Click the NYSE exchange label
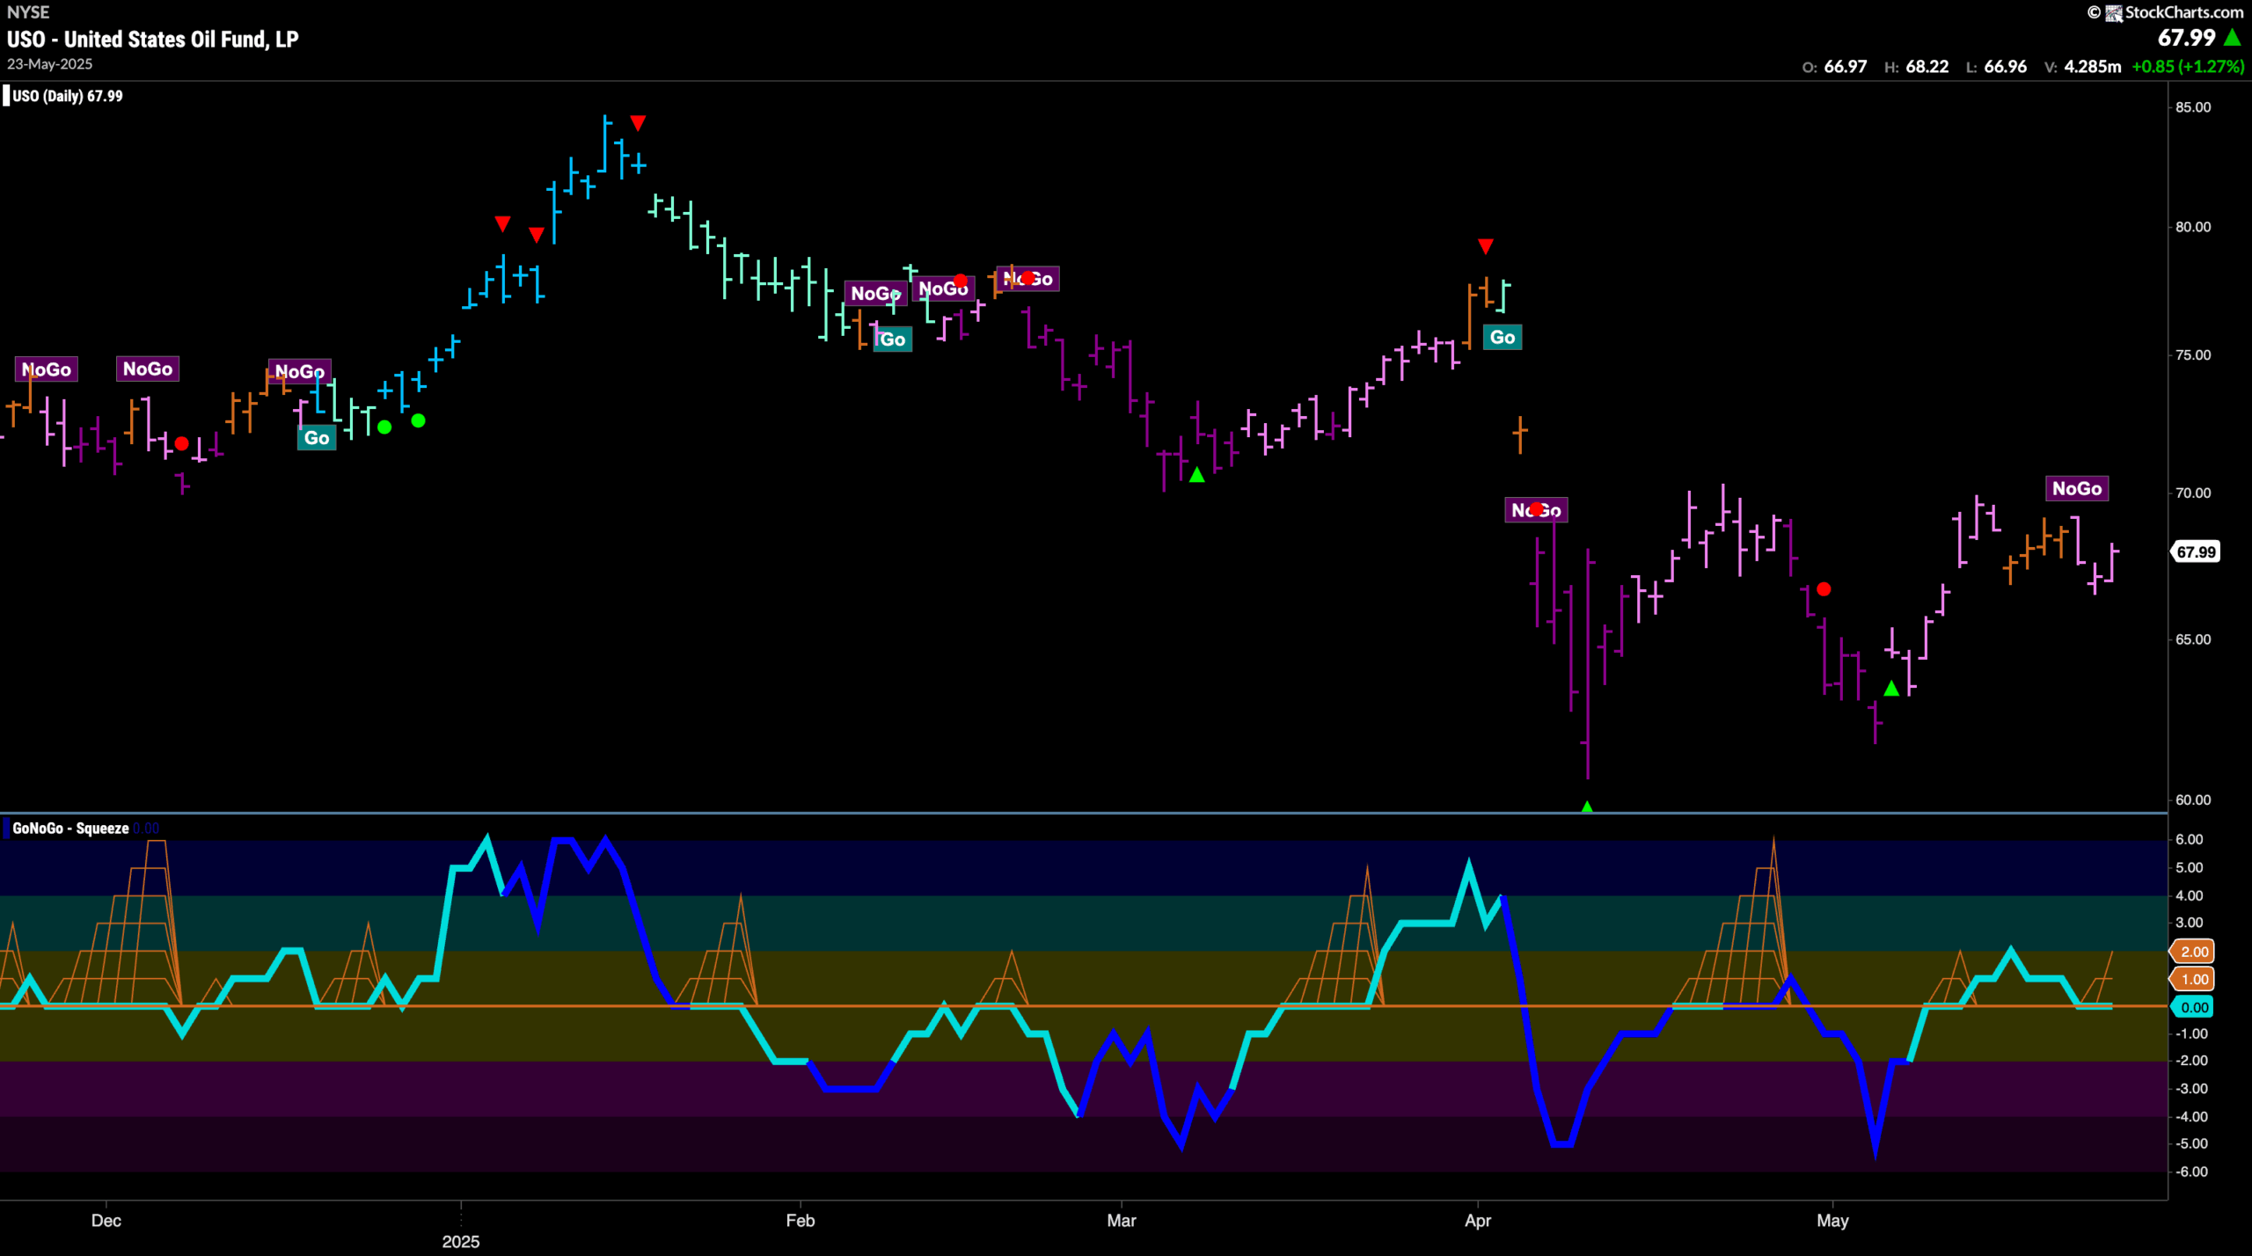2252x1256 pixels. point(27,12)
